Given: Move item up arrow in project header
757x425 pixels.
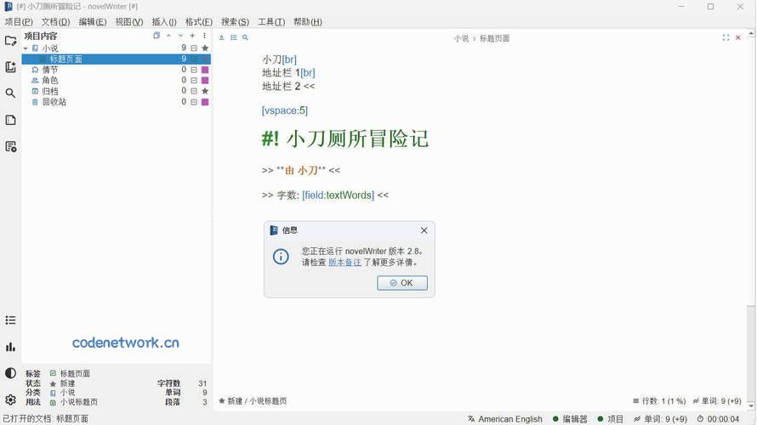Looking at the screenshot, I should [168, 36].
